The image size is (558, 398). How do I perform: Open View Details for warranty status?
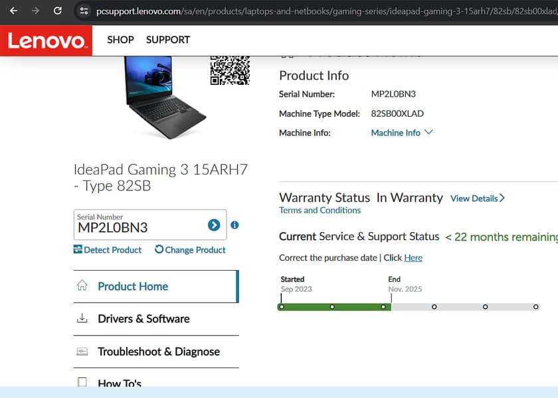(477, 198)
